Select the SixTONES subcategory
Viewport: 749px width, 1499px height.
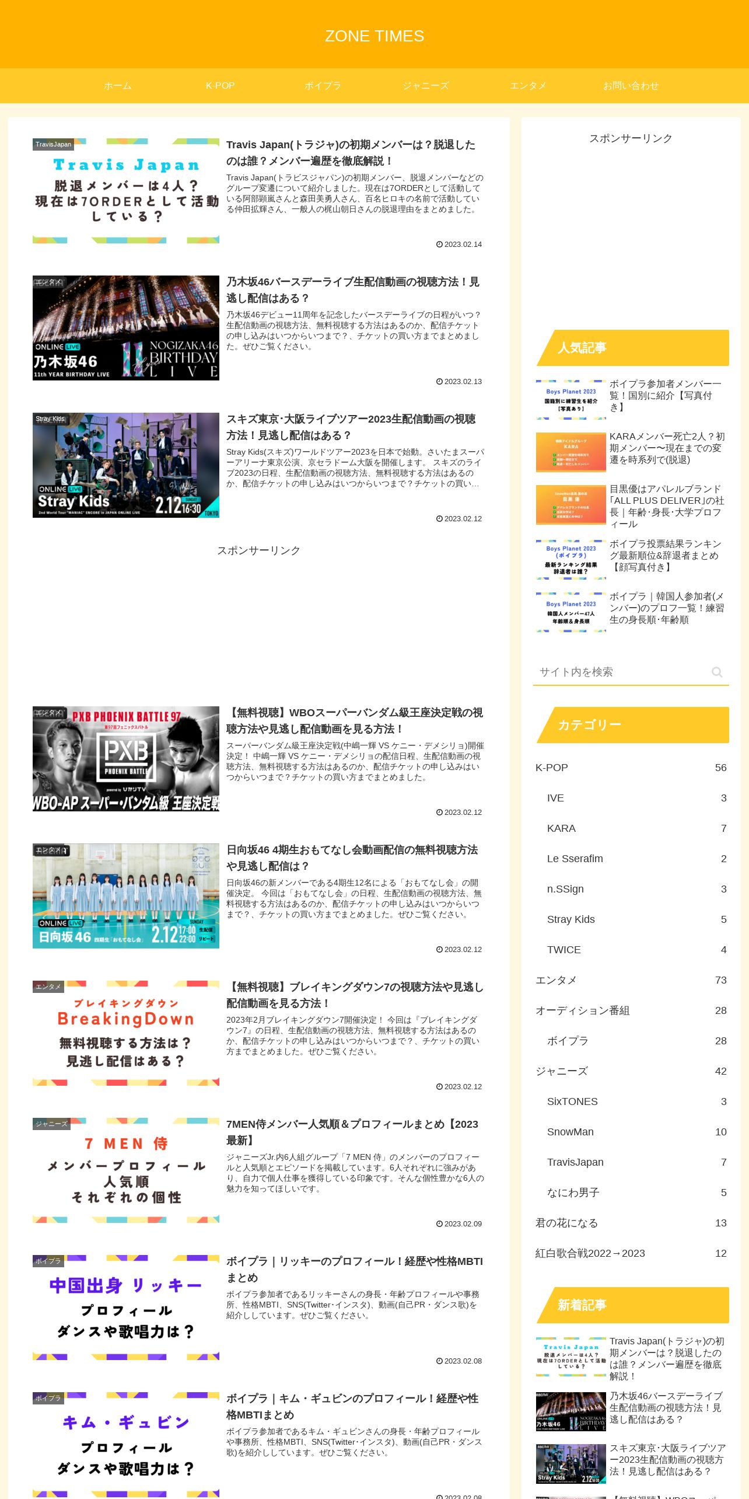pos(637,1101)
